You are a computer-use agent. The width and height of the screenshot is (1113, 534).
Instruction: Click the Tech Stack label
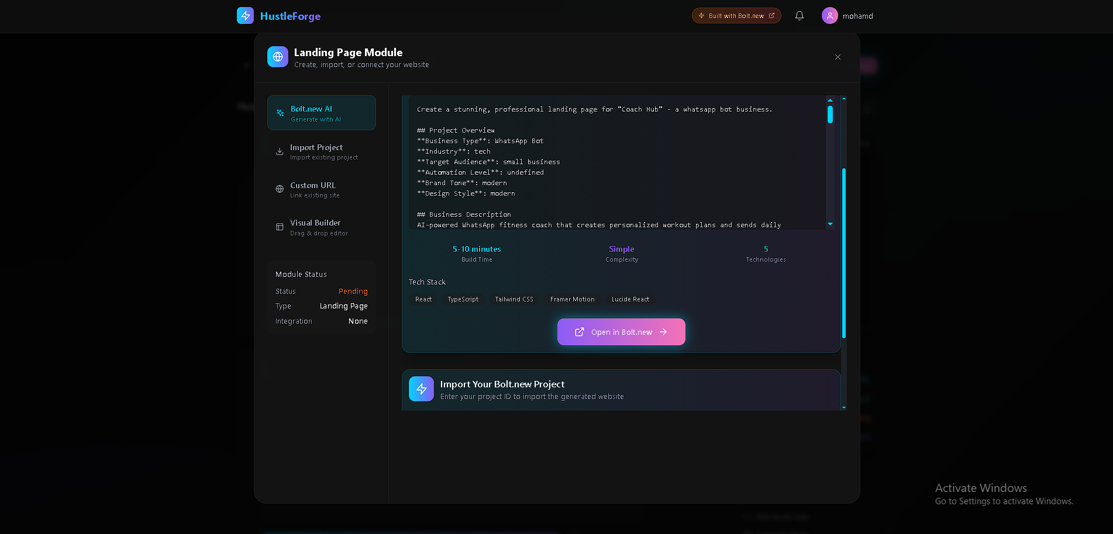coord(427,282)
